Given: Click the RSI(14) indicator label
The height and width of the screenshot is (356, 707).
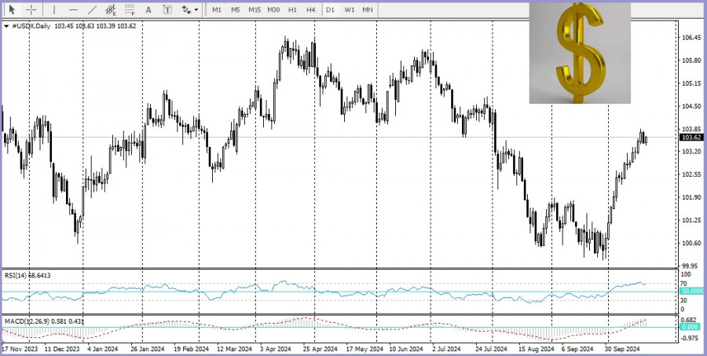Looking at the screenshot, I should pyautogui.click(x=16, y=275).
